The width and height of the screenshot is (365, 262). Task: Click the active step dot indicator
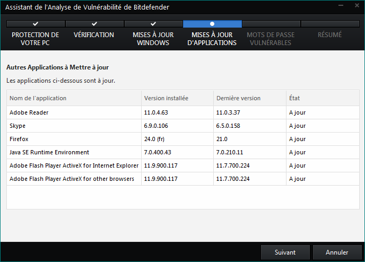pos(212,24)
